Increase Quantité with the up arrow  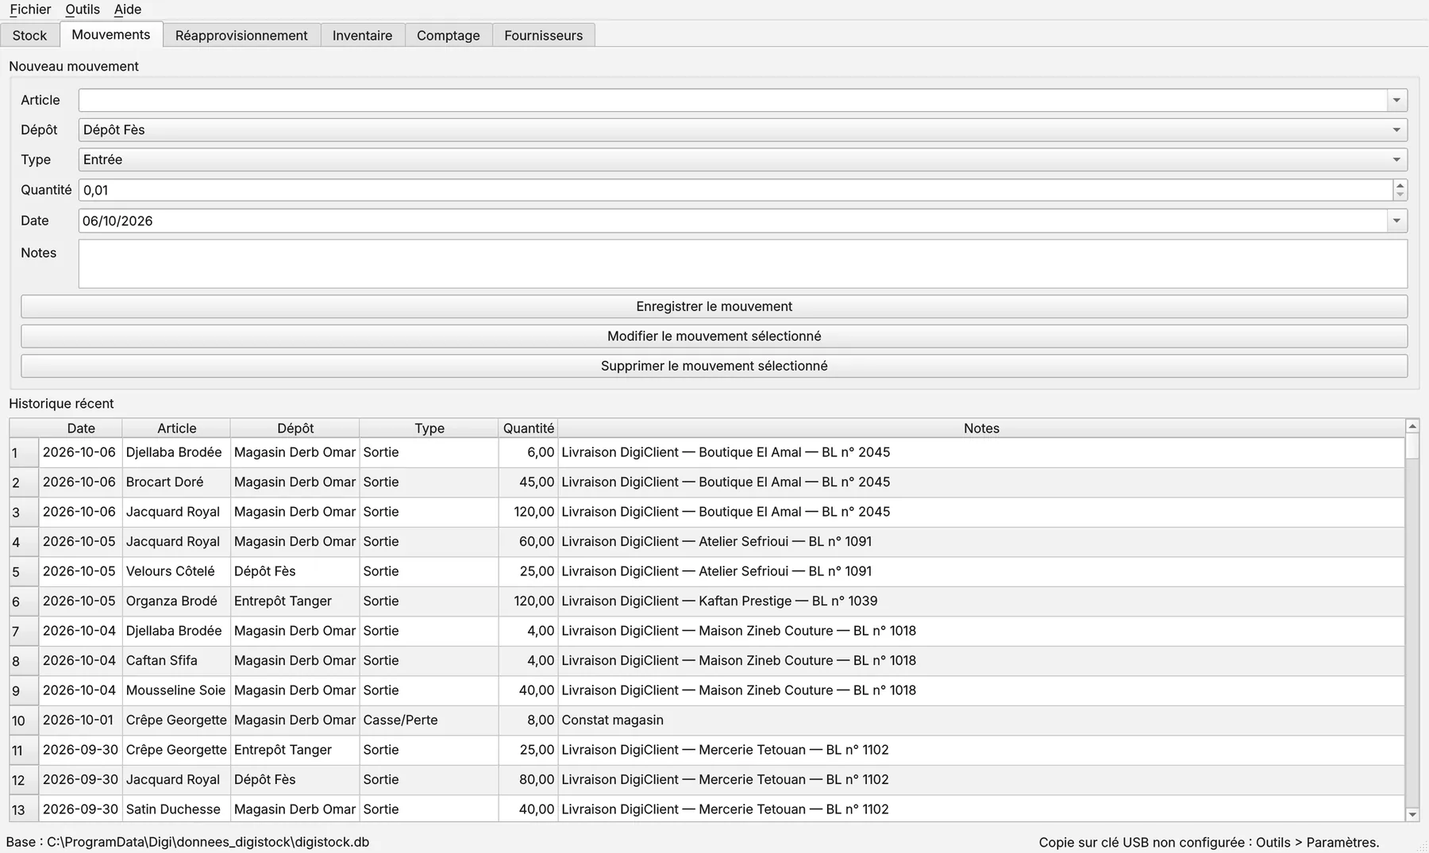(x=1400, y=185)
